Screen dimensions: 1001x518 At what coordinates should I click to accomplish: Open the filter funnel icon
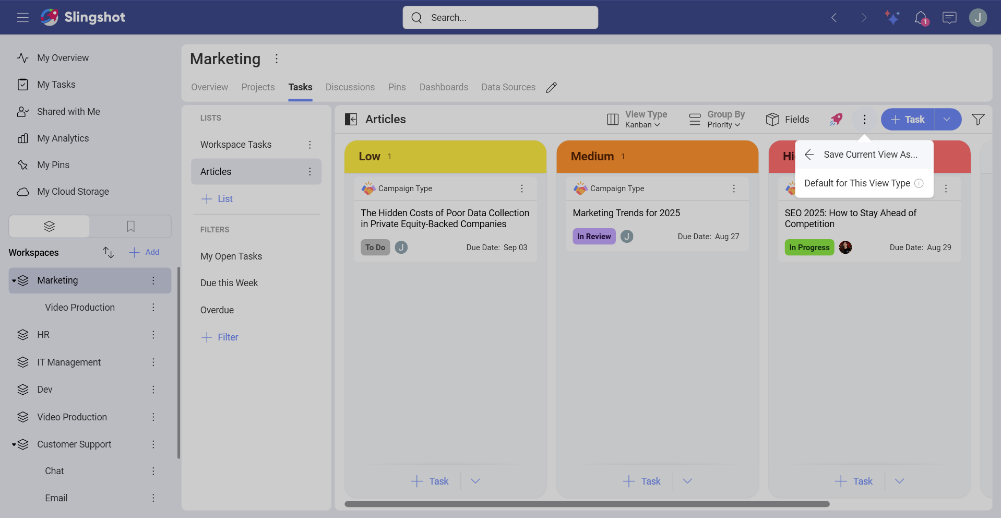978,119
